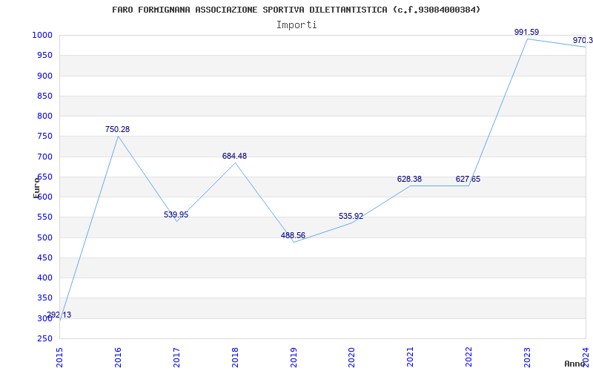Select the 535.92 data label
Image resolution: width=593 pixels, height=371 pixels.
(x=351, y=216)
